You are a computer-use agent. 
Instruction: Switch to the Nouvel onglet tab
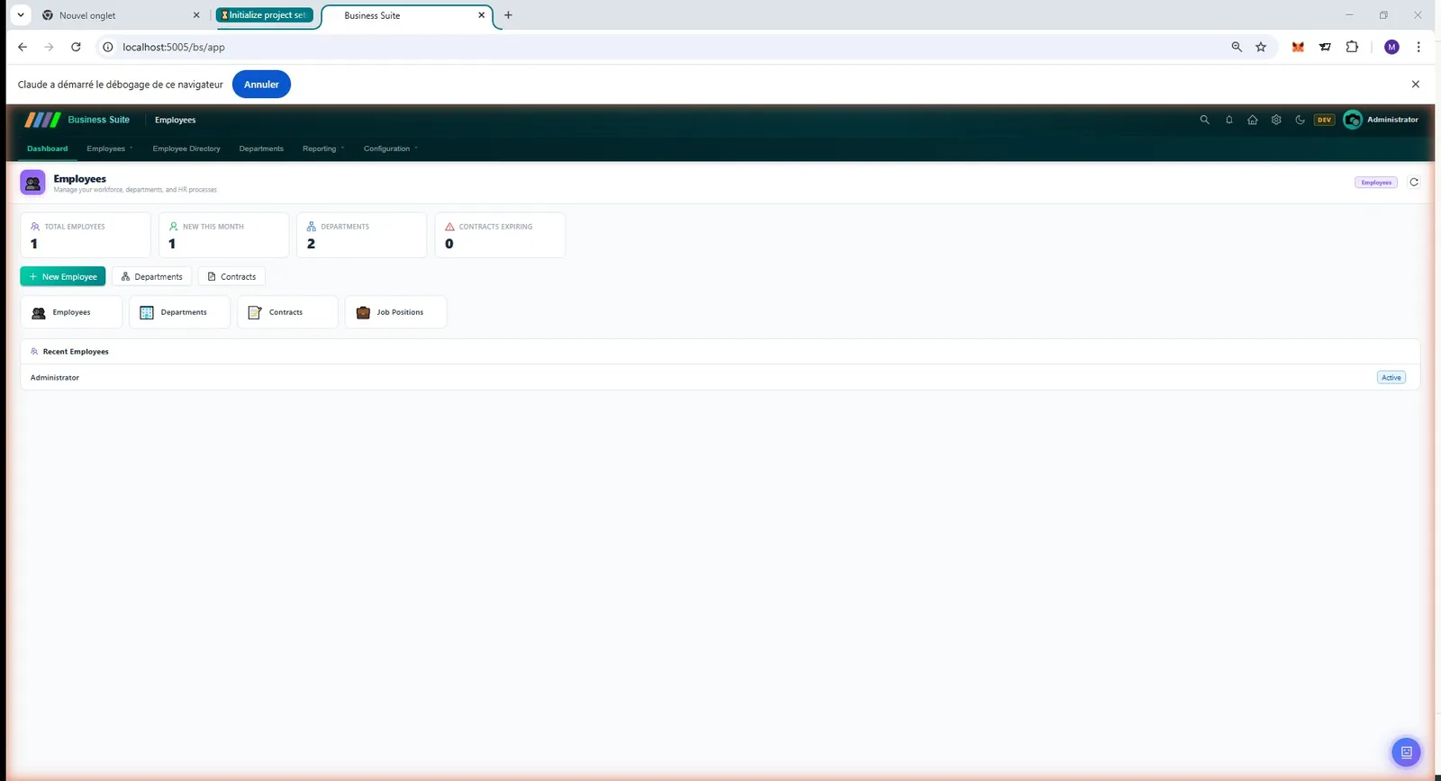point(120,15)
